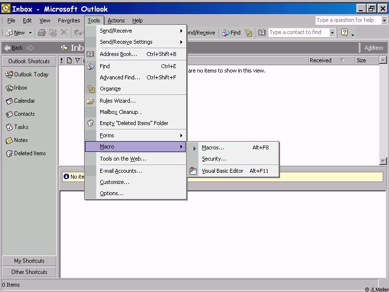Click the My Shortcuts group button
389x292 pixels.
click(x=29, y=261)
